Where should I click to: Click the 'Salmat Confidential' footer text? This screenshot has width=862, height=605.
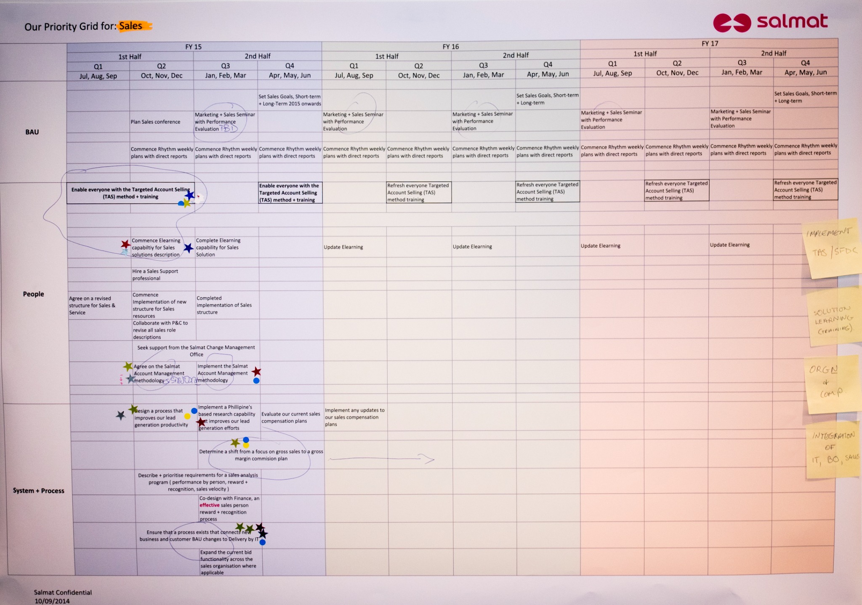point(63,592)
